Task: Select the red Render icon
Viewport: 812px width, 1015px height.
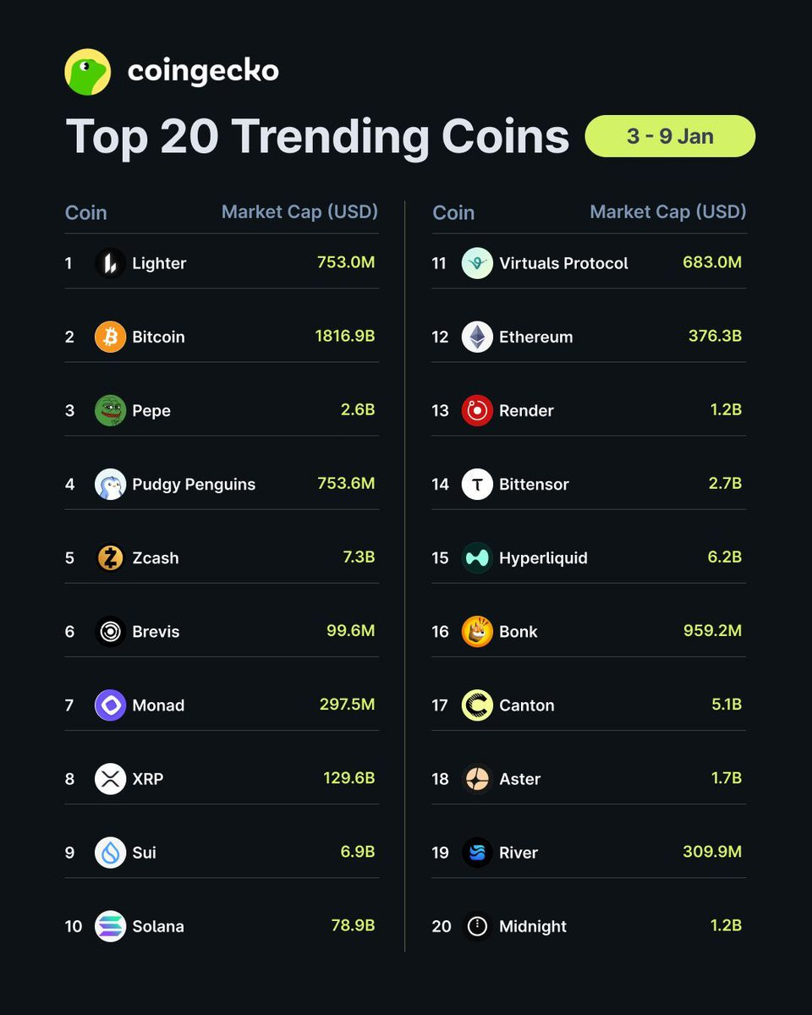Action: [x=477, y=410]
